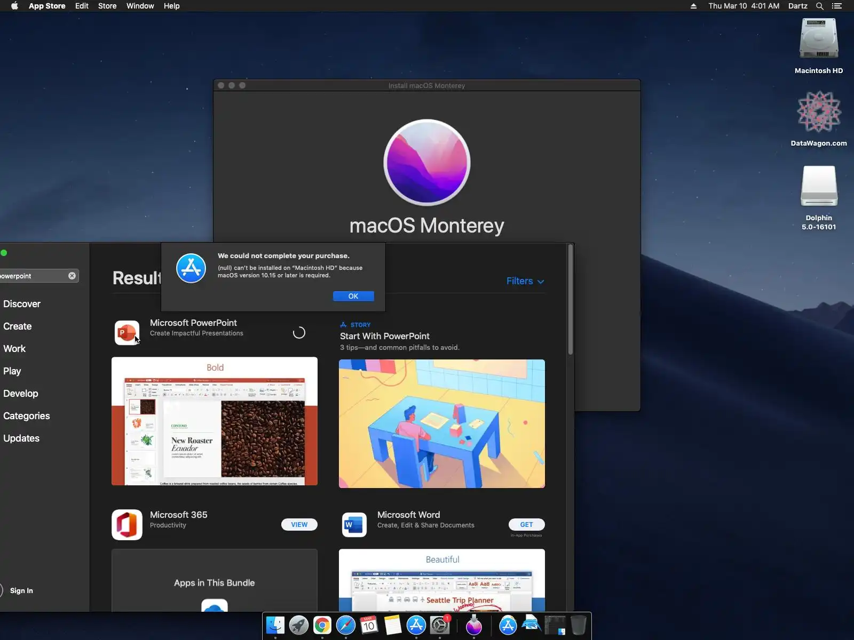This screenshot has width=854, height=640.
Task: Open Calendar from the Dock
Action: tap(369, 625)
